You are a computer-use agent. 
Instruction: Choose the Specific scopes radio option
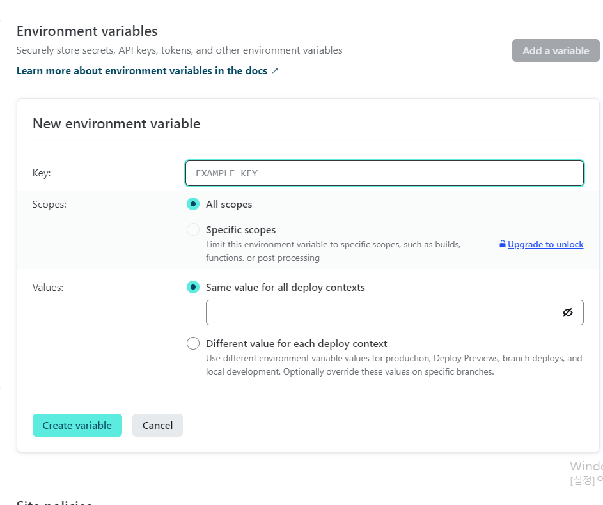193,230
